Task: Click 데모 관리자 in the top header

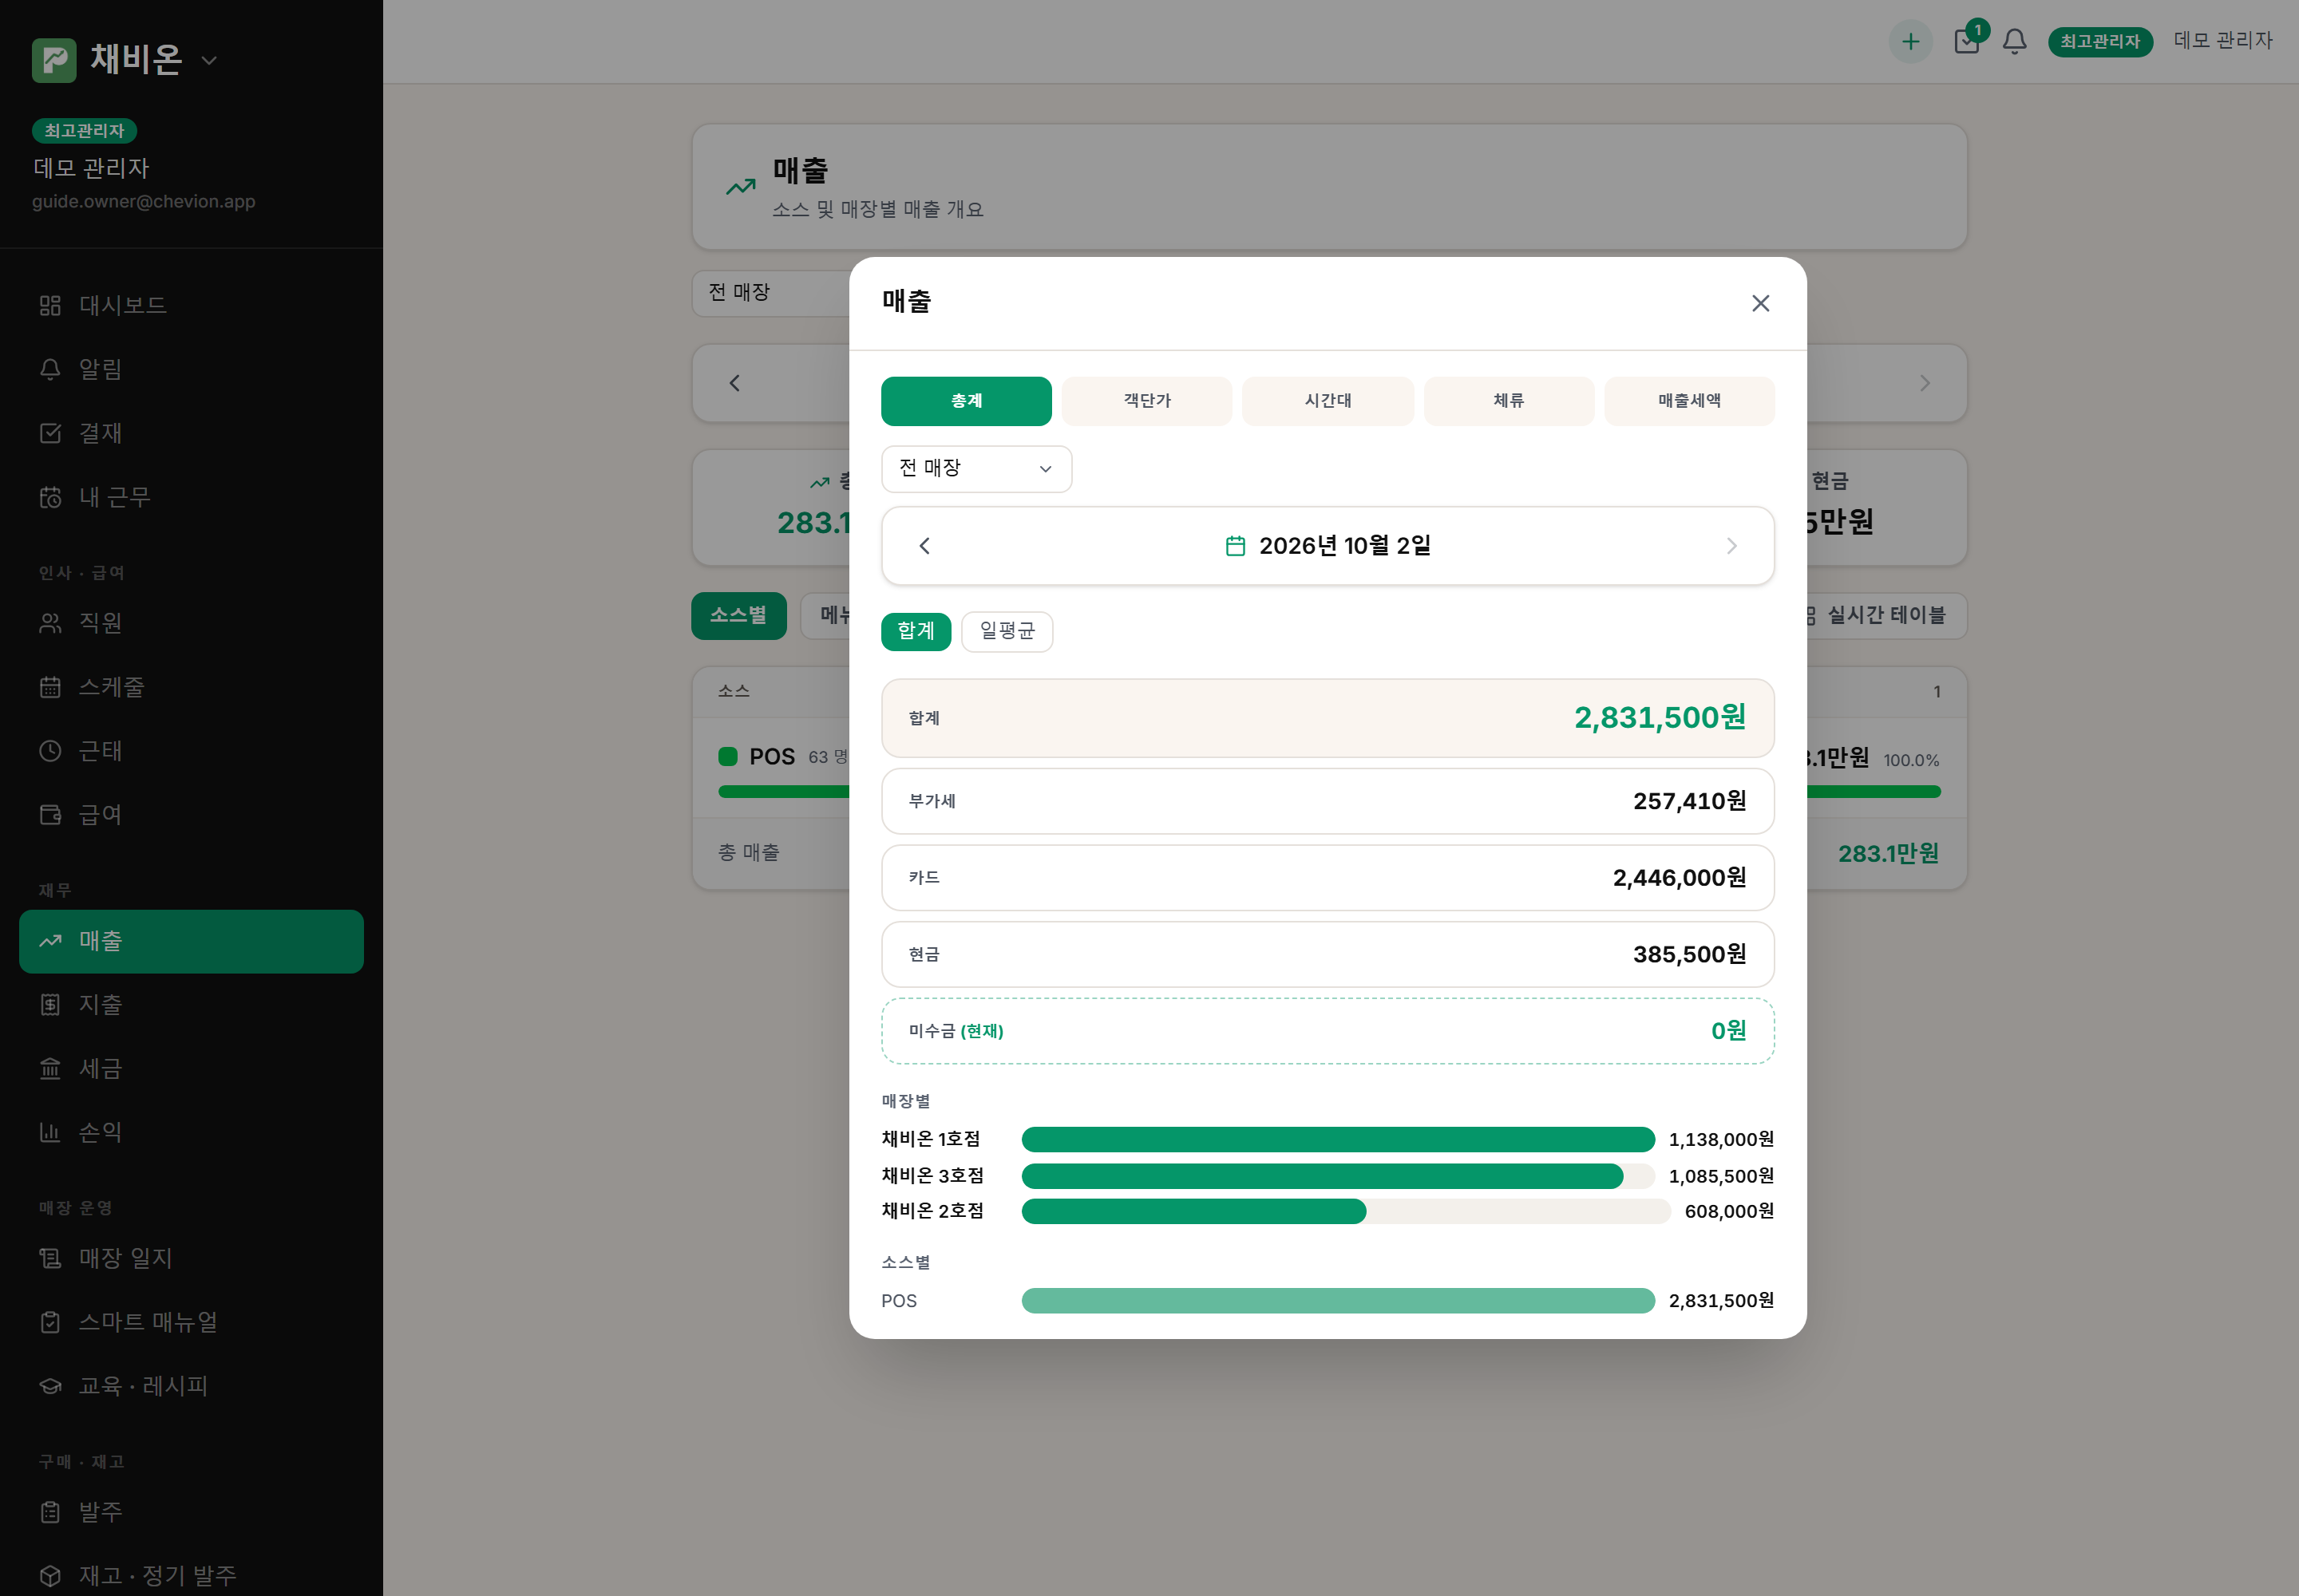Action: coord(2223,41)
